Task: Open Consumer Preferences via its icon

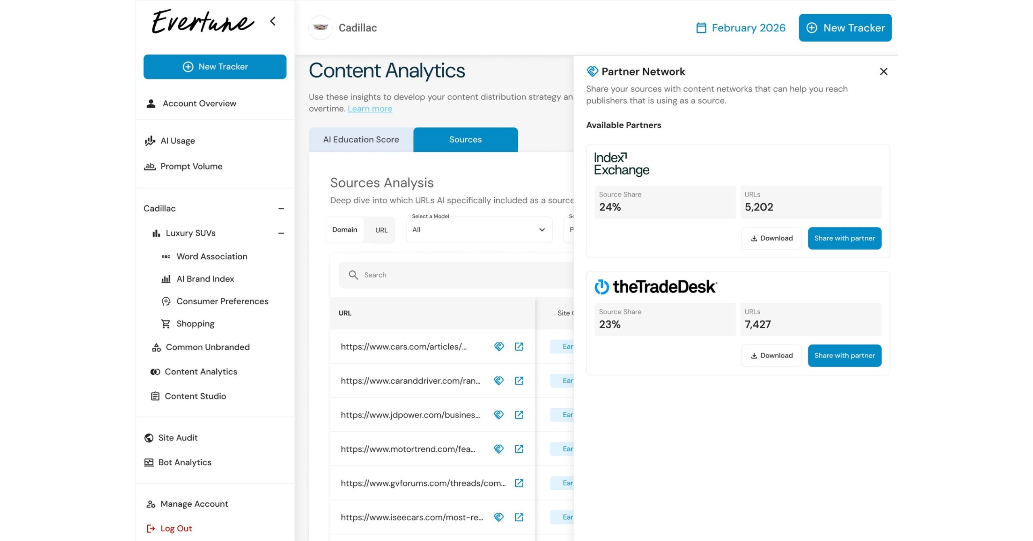Action: point(166,301)
